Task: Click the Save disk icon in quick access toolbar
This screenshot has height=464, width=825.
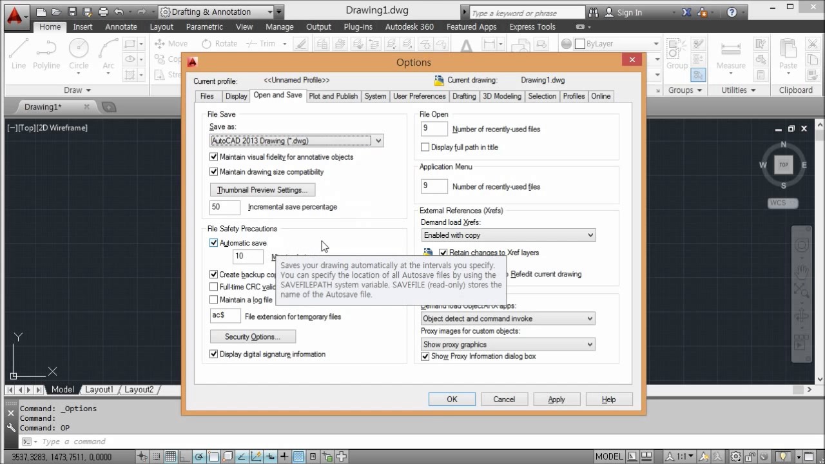Action: 72,12
